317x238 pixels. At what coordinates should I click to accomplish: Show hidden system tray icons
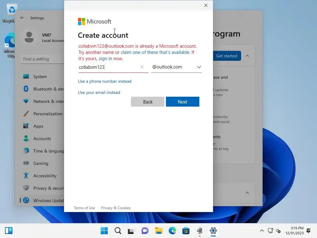pos(262,231)
